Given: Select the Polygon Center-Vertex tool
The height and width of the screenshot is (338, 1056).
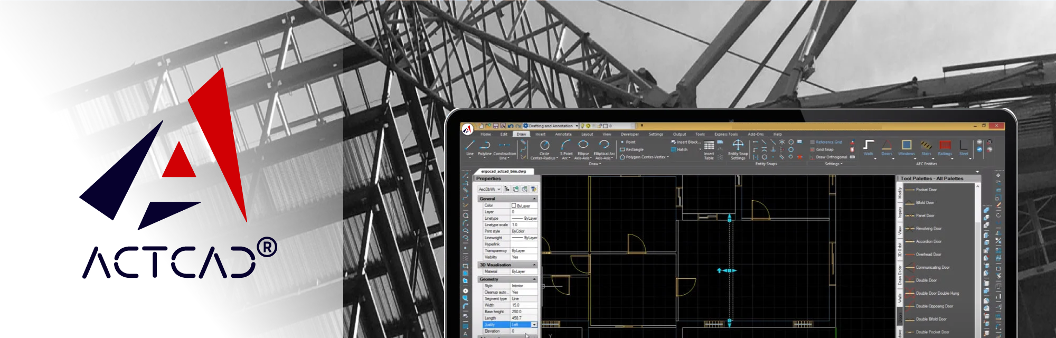Looking at the screenshot, I should point(644,157).
